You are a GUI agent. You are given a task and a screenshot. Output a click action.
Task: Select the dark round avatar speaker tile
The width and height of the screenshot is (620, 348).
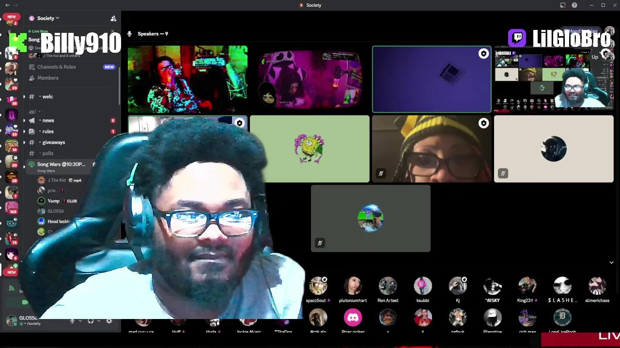pyautogui.click(x=554, y=149)
